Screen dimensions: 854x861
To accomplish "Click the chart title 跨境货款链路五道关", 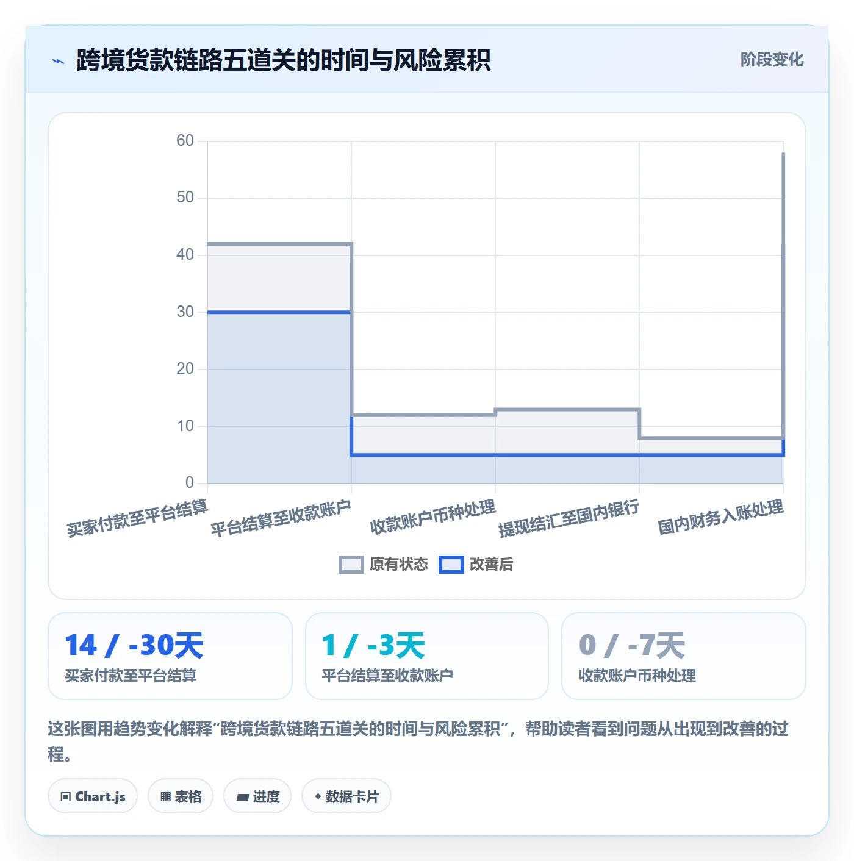I will (284, 60).
